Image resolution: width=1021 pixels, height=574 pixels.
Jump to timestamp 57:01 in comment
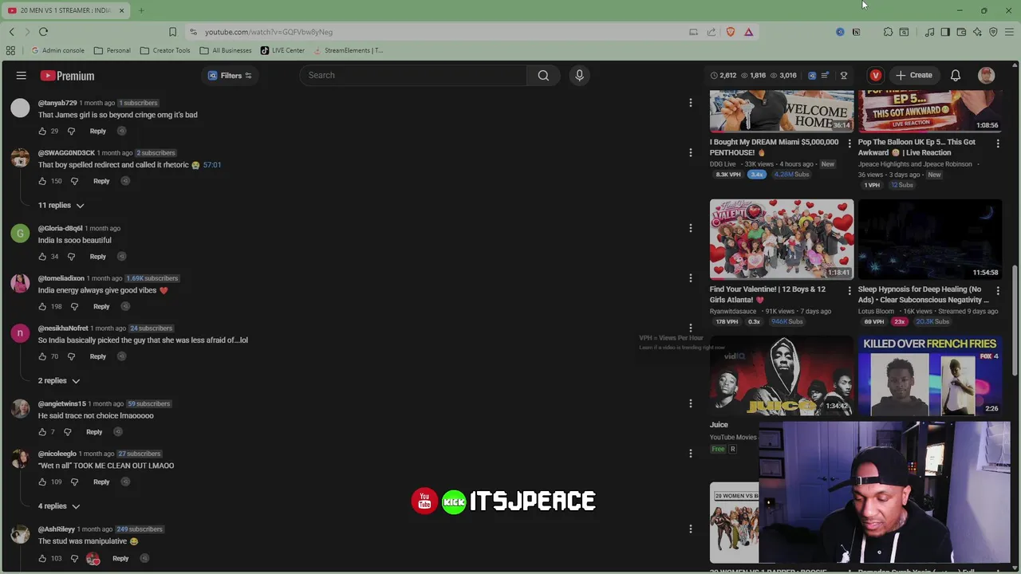tap(211, 165)
